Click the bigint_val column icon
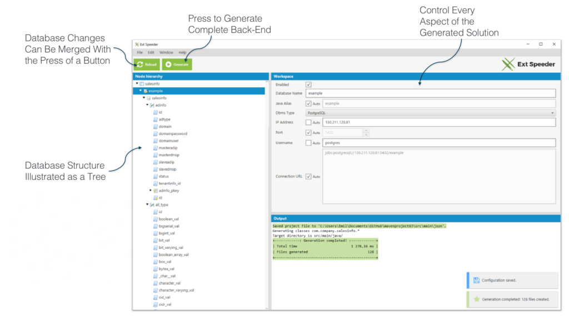This screenshot has width=569, height=320. coord(156,233)
